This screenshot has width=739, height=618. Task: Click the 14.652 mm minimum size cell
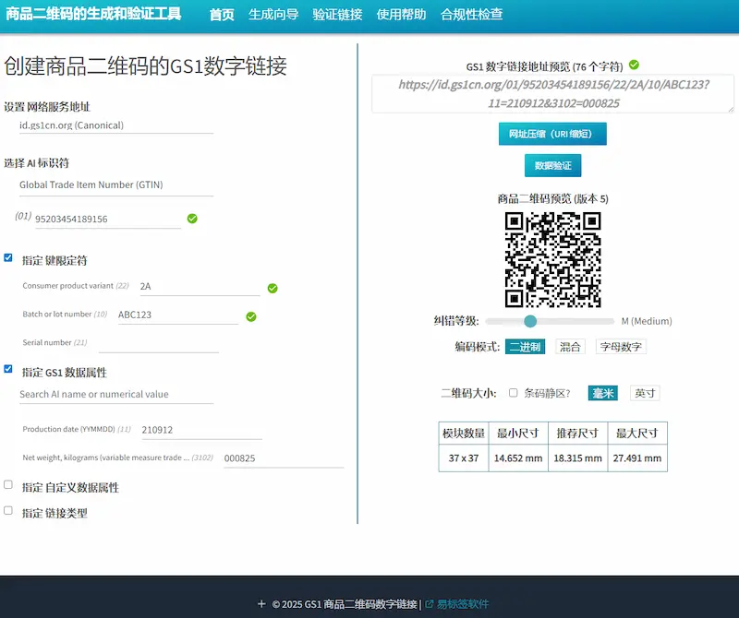pos(518,458)
